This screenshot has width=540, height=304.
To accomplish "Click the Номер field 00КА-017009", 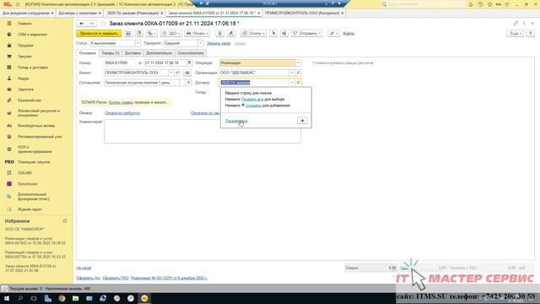I will click(120, 62).
